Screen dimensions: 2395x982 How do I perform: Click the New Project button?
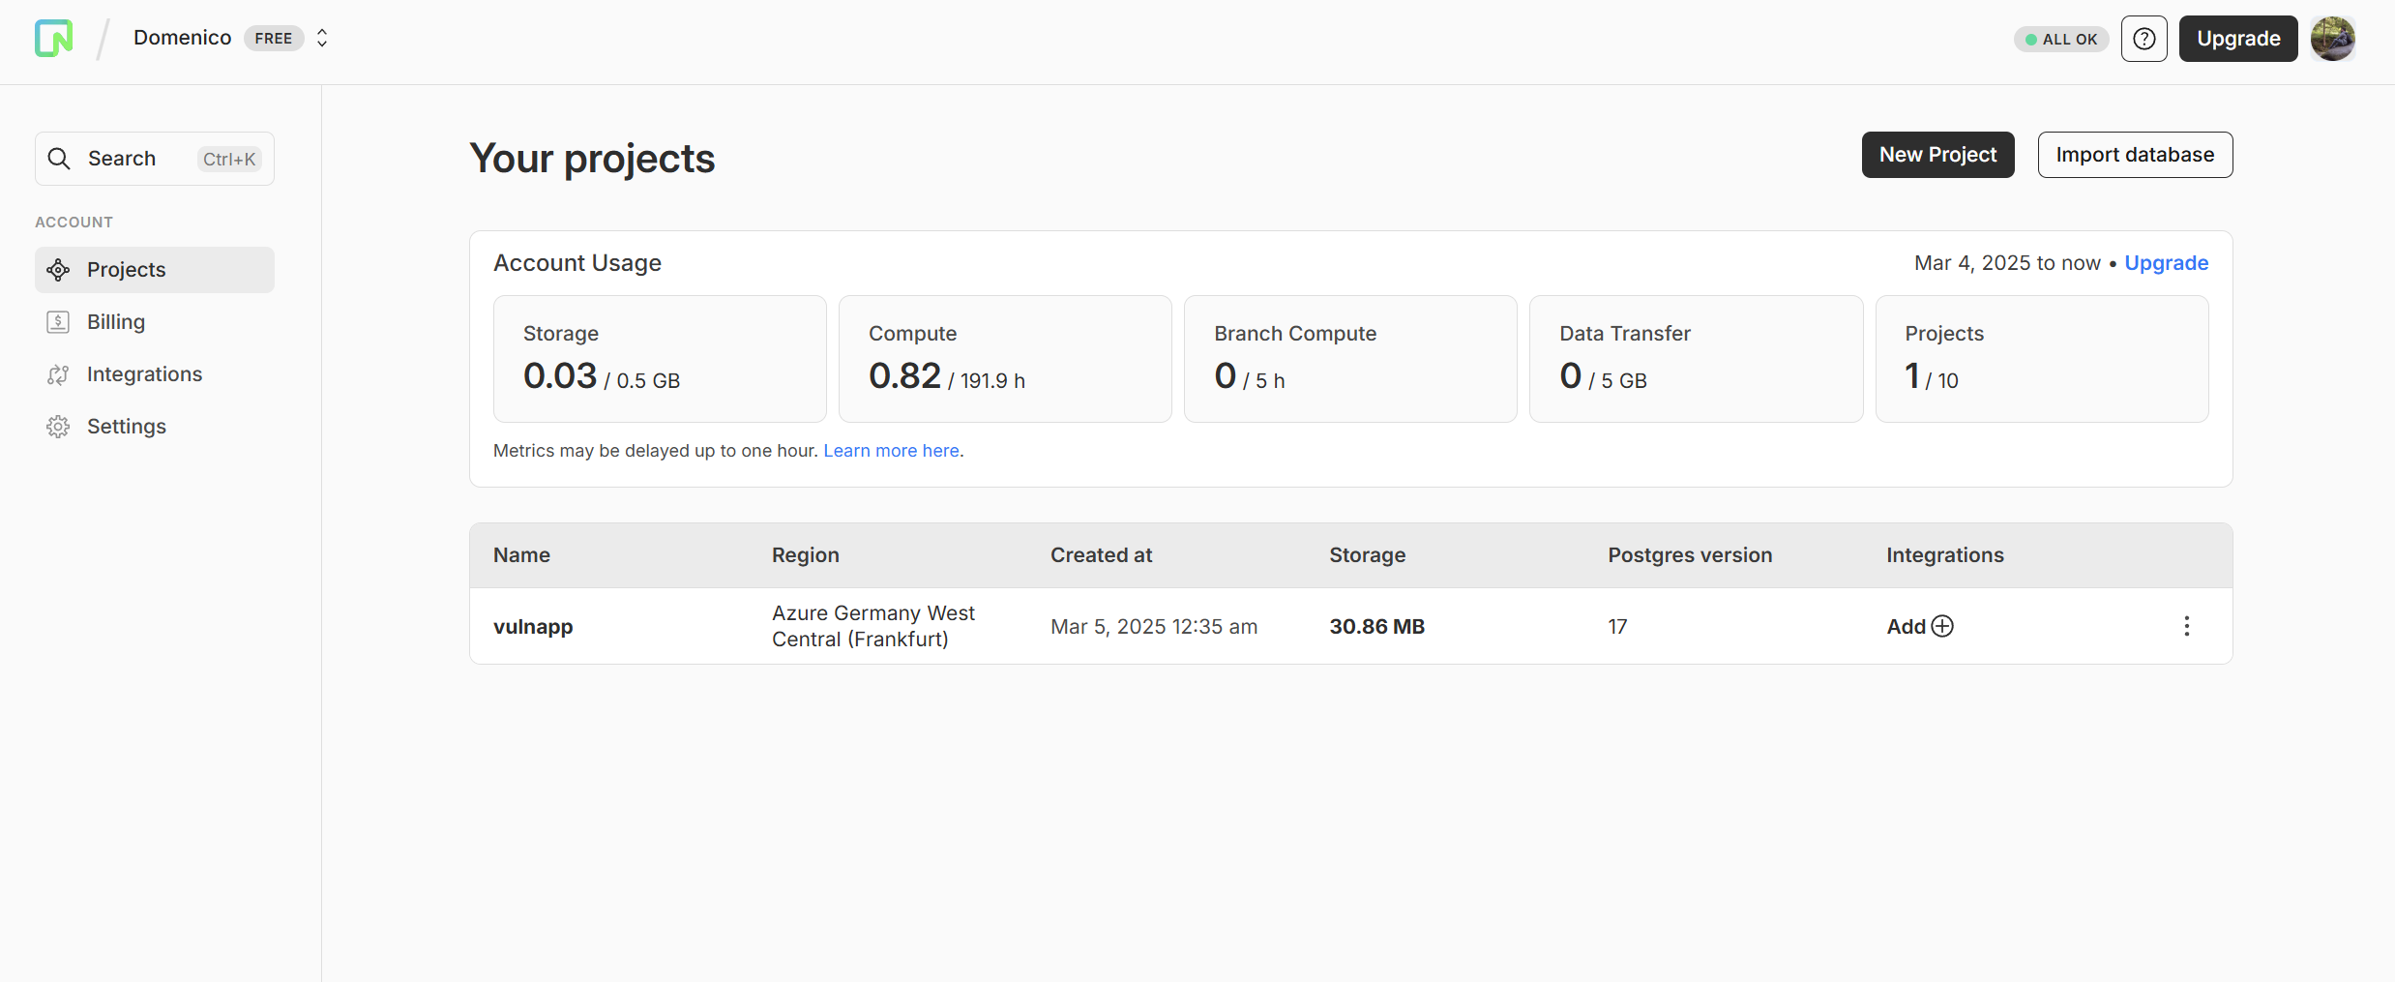pos(1937,155)
